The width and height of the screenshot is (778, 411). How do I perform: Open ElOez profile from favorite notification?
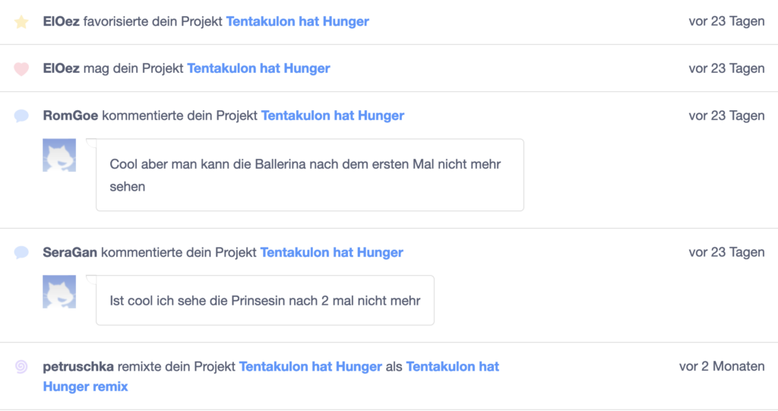pyautogui.click(x=61, y=21)
